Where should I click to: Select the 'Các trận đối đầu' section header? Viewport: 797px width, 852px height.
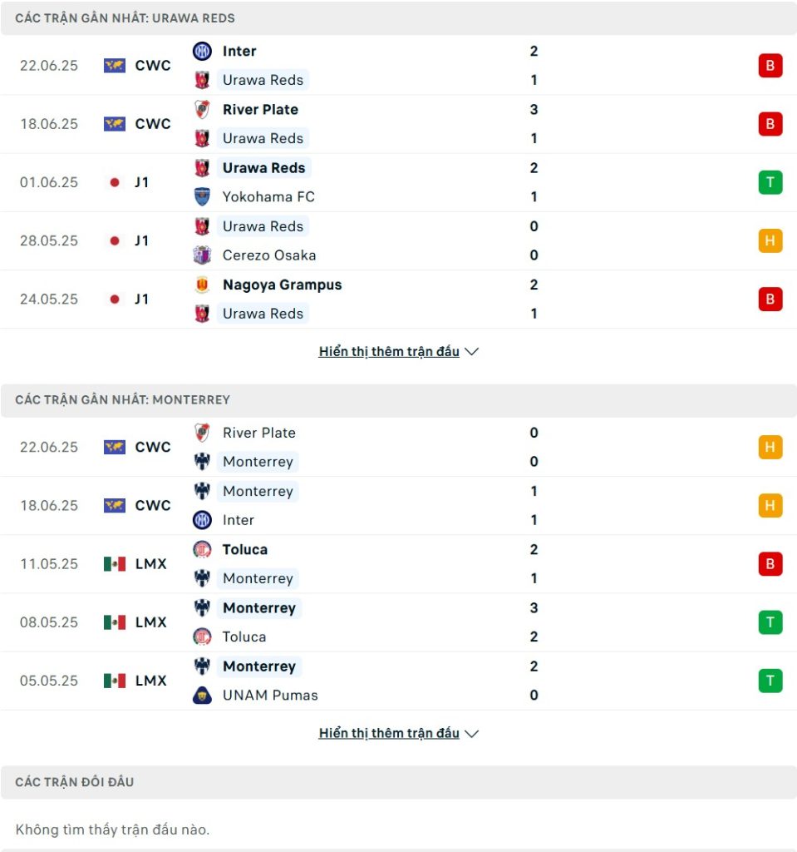click(399, 782)
